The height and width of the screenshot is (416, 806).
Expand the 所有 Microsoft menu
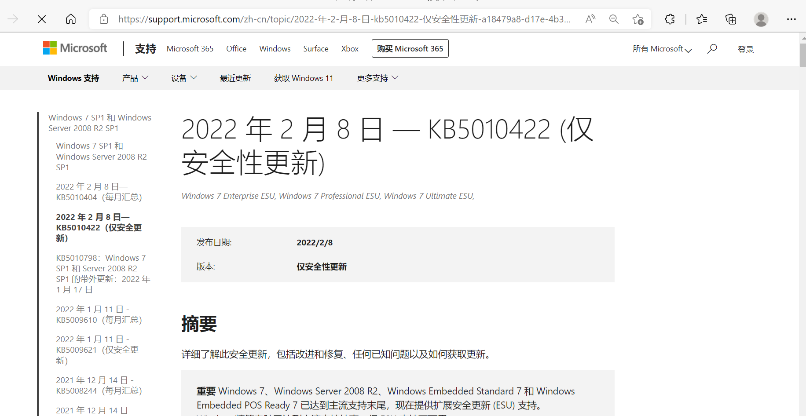point(662,49)
